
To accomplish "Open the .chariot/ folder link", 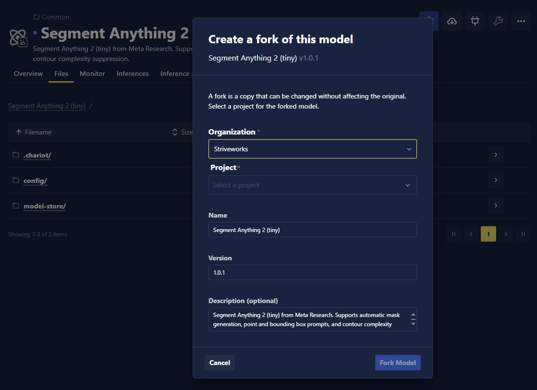I will click(x=37, y=156).
